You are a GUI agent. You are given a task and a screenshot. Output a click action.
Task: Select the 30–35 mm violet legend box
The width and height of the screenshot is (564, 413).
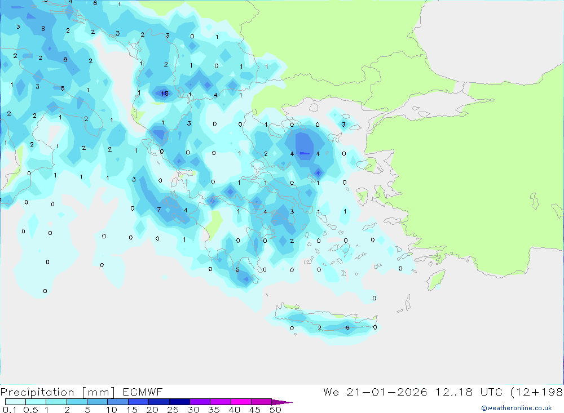[x=200, y=402]
